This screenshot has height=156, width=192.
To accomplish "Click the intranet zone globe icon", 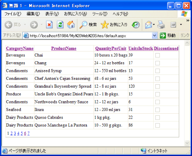I will click(144, 150).
